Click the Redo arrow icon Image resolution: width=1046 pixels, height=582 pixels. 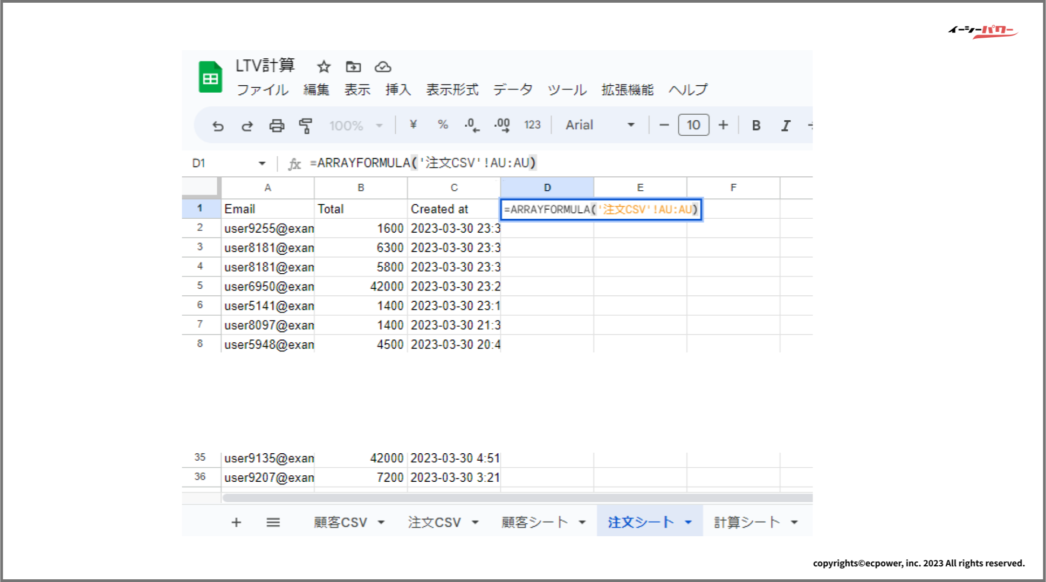[247, 126]
